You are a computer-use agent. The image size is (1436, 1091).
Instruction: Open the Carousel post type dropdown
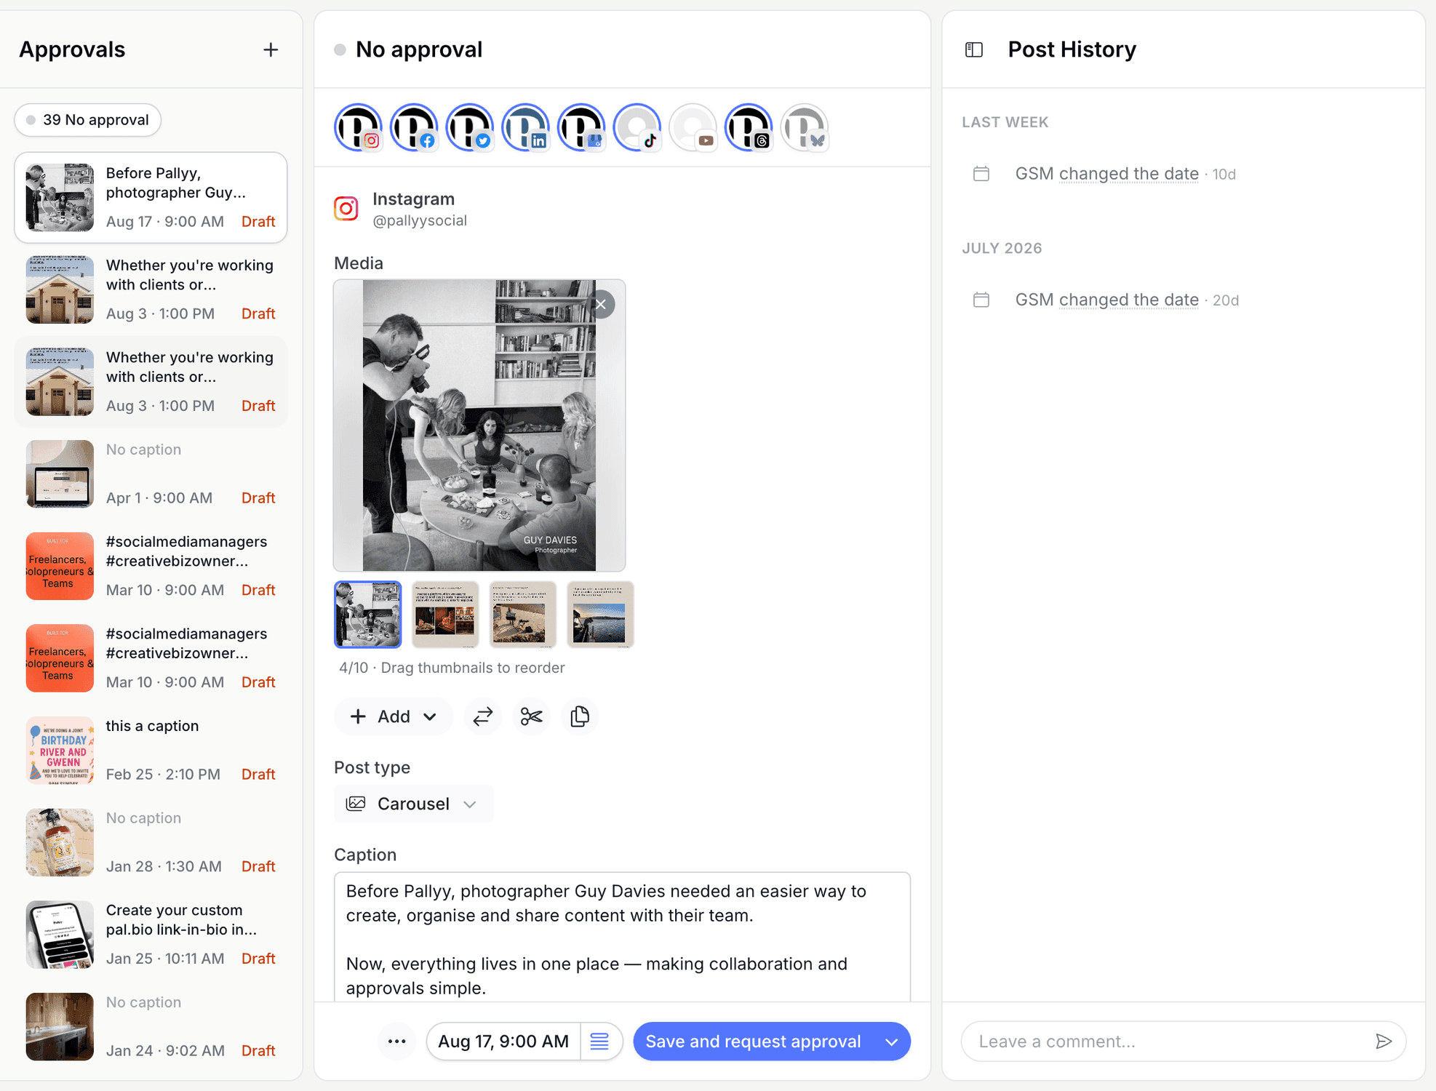click(413, 804)
